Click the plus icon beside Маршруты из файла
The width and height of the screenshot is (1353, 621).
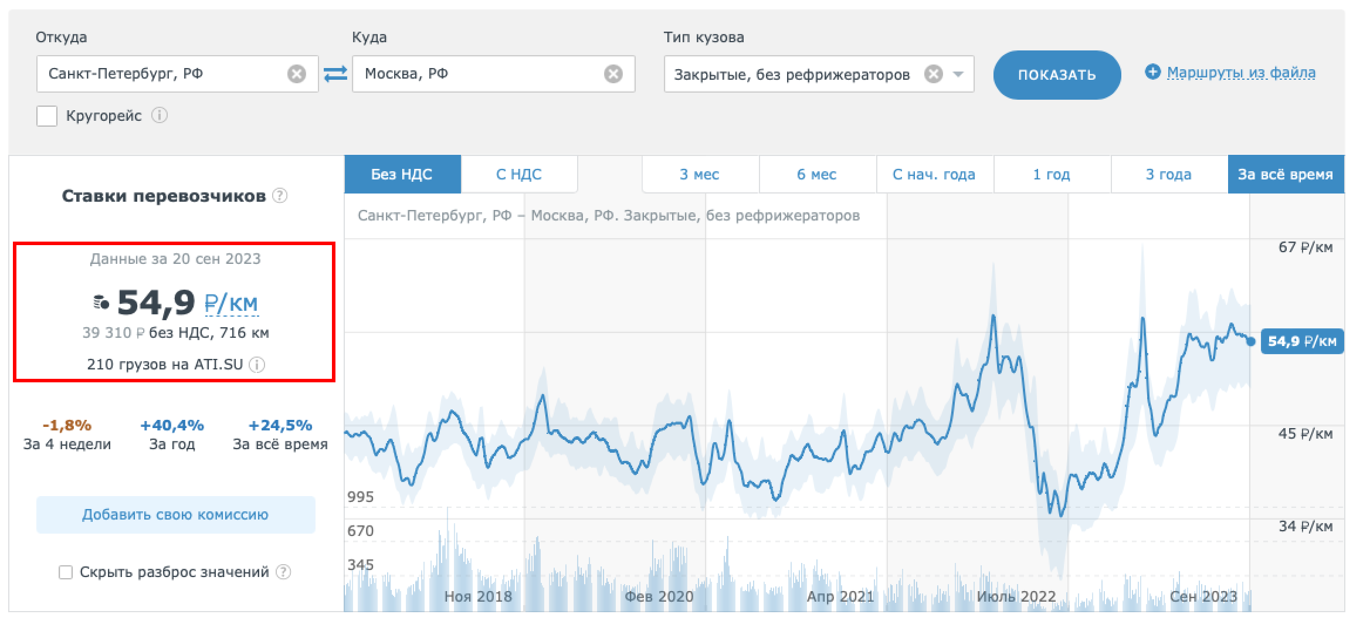(x=1152, y=72)
